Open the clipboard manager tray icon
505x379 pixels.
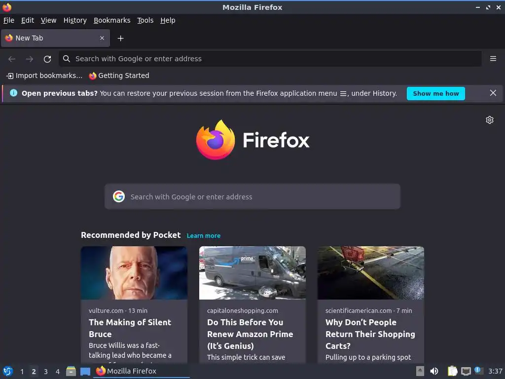tap(453, 371)
